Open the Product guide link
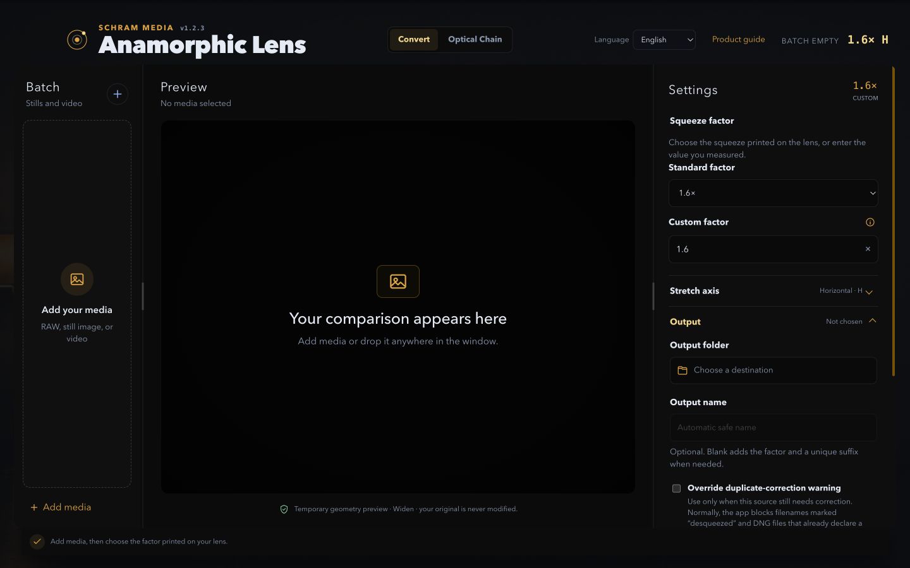Screen dimensions: 910x568 pos(738,39)
